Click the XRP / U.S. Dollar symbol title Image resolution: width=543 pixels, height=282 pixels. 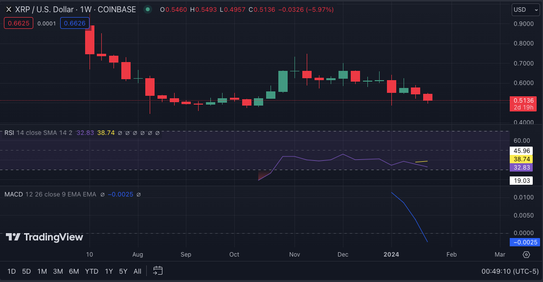tap(75, 10)
